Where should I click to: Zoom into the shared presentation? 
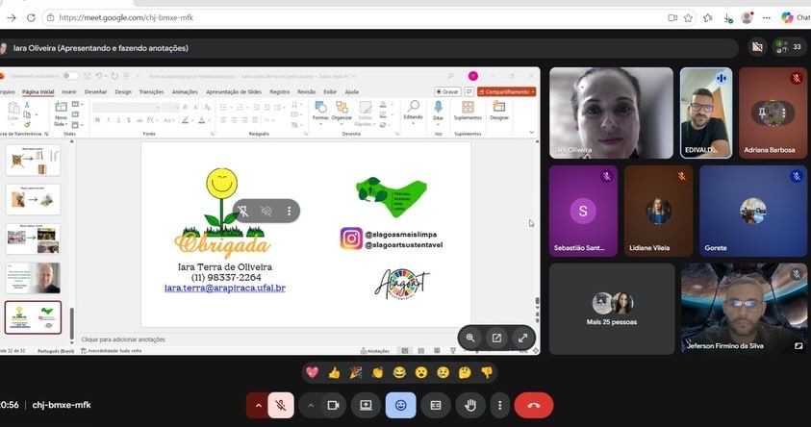tap(470, 338)
